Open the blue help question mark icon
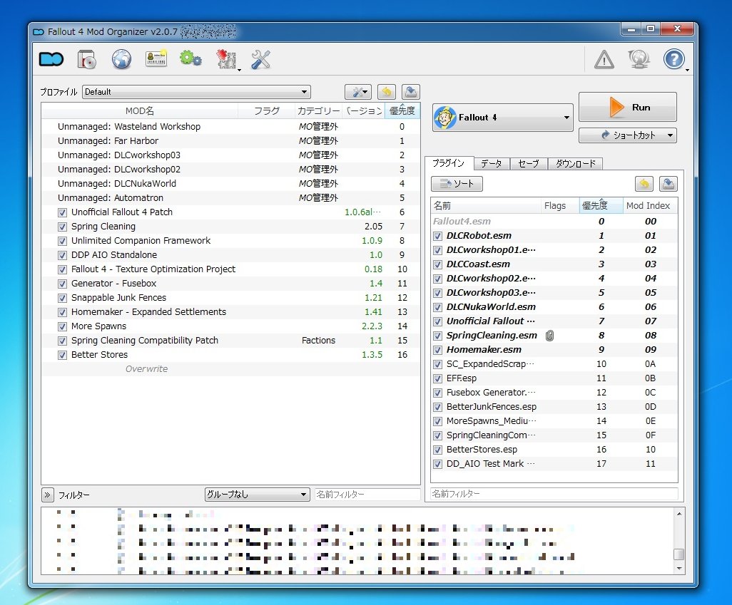 point(673,60)
